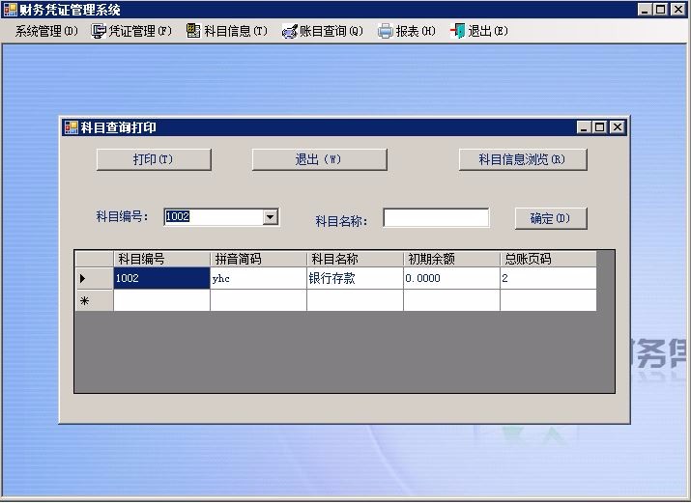Minimize the 科目查询打印 window
The height and width of the screenshot is (503, 691).
click(584, 127)
